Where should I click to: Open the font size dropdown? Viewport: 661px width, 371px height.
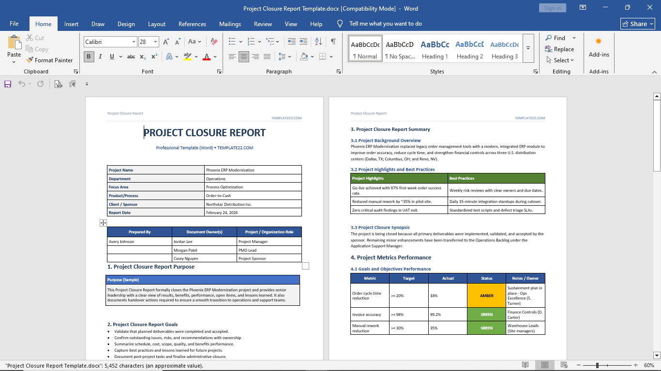(x=155, y=42)
